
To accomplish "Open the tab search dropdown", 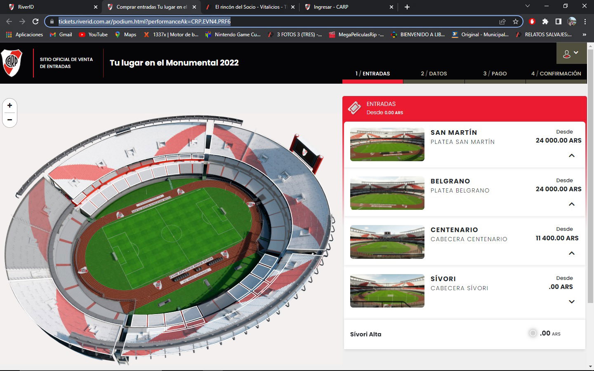I will (x=527, y=6).
